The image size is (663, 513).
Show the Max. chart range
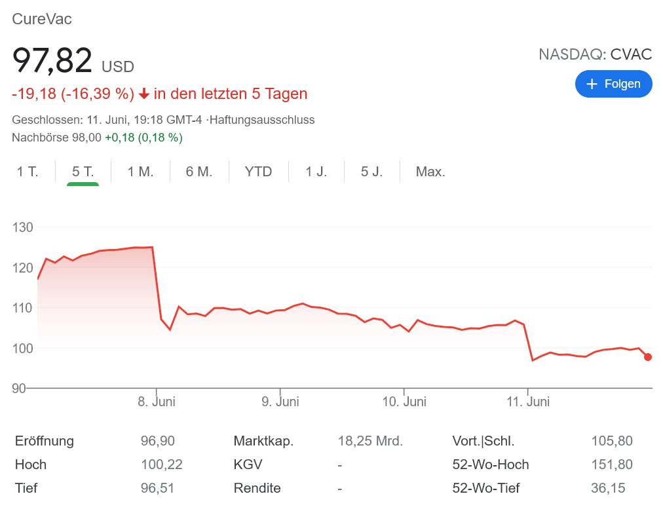click(430, 172)
